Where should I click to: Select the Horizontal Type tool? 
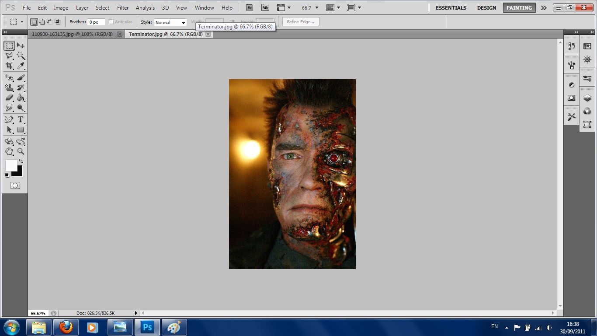tap(21, 120)
